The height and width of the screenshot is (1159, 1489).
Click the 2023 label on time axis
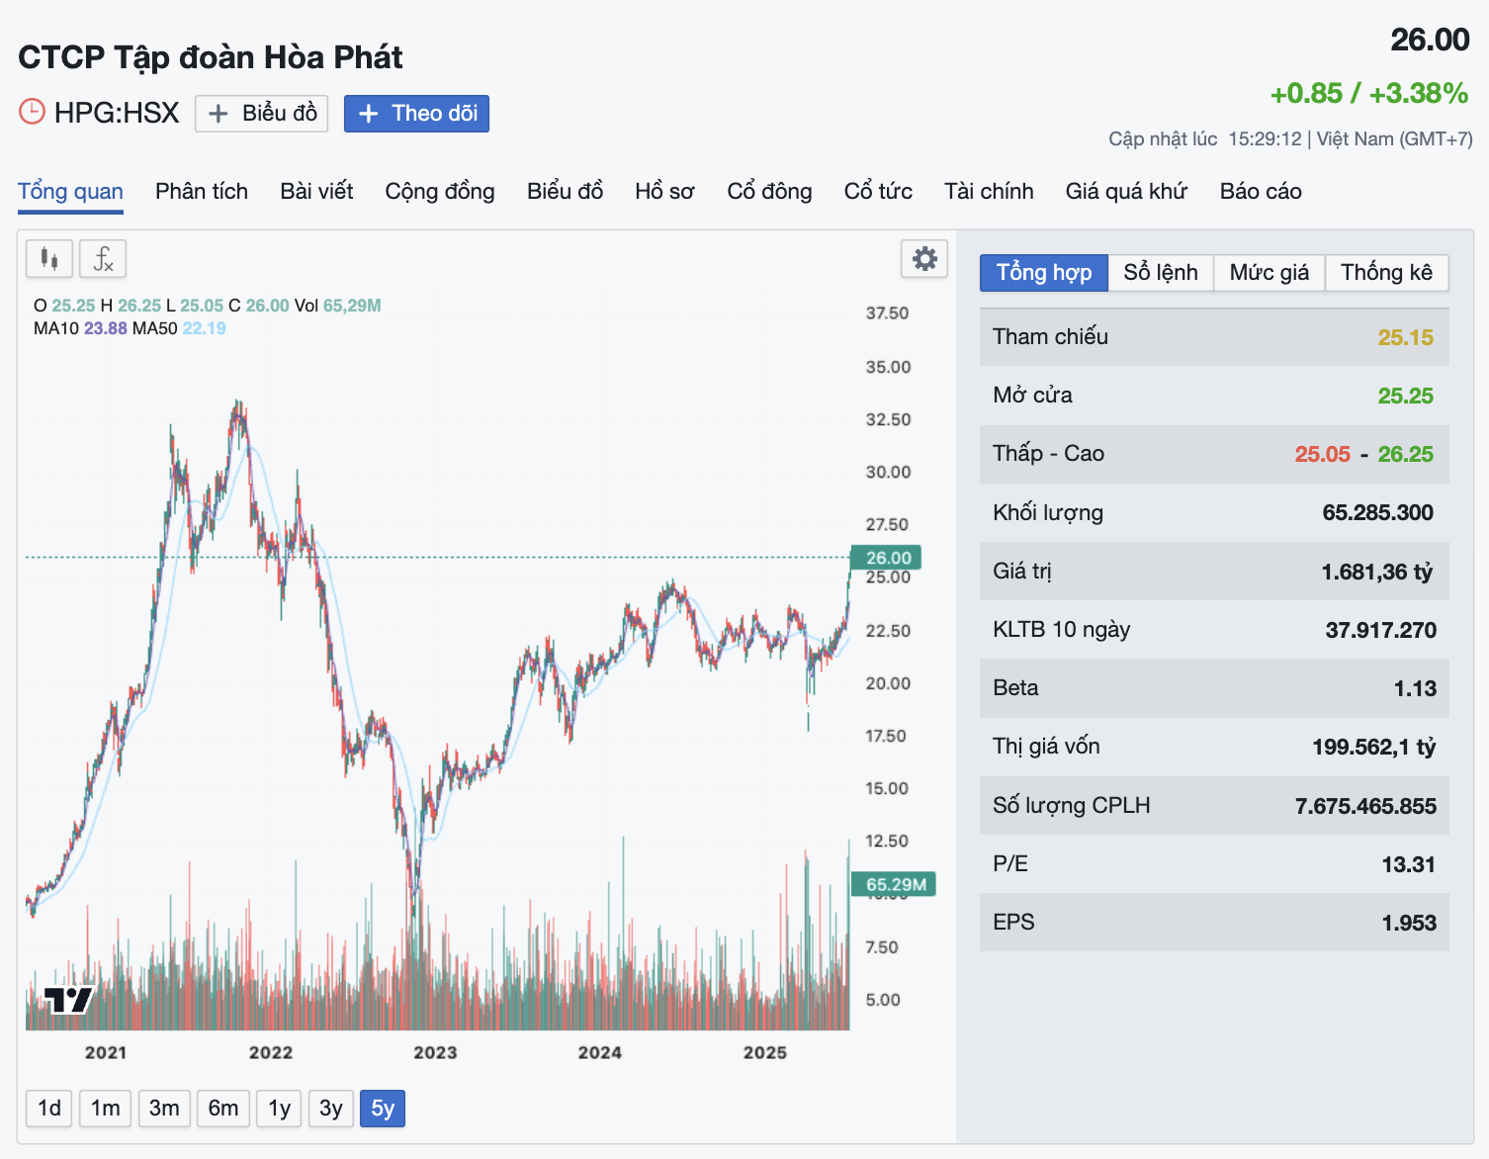tap(435, 1052)
